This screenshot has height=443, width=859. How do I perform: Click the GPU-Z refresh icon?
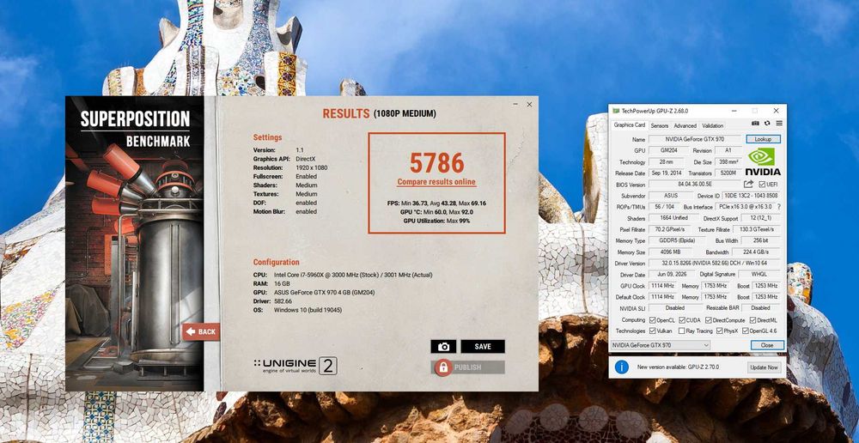tap(767, 124)
